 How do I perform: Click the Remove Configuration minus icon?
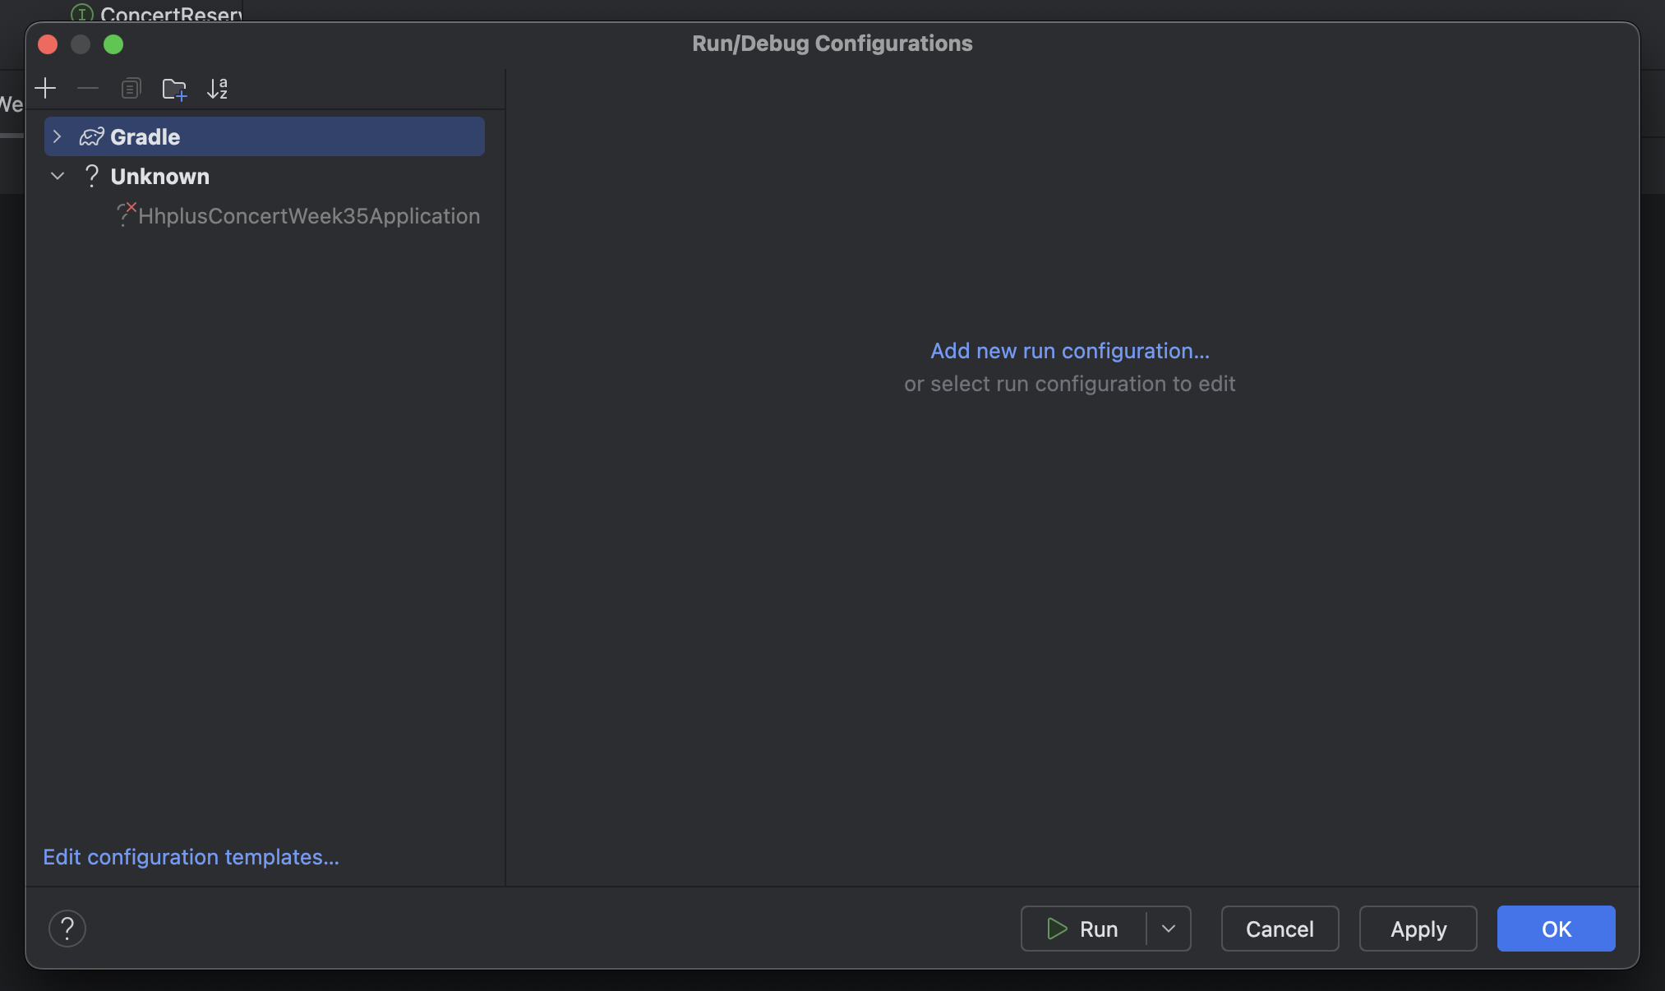88,88
